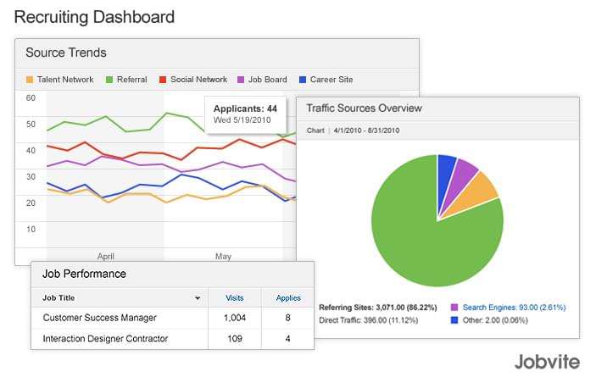The width and height of the screenshot is (596, 383).
Task: Click the 109 visits cell
Action: 235,339
